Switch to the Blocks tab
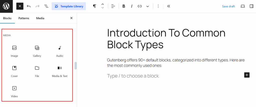Image resolution: width=256 pixels, height=107 pixels. (7, 18)
